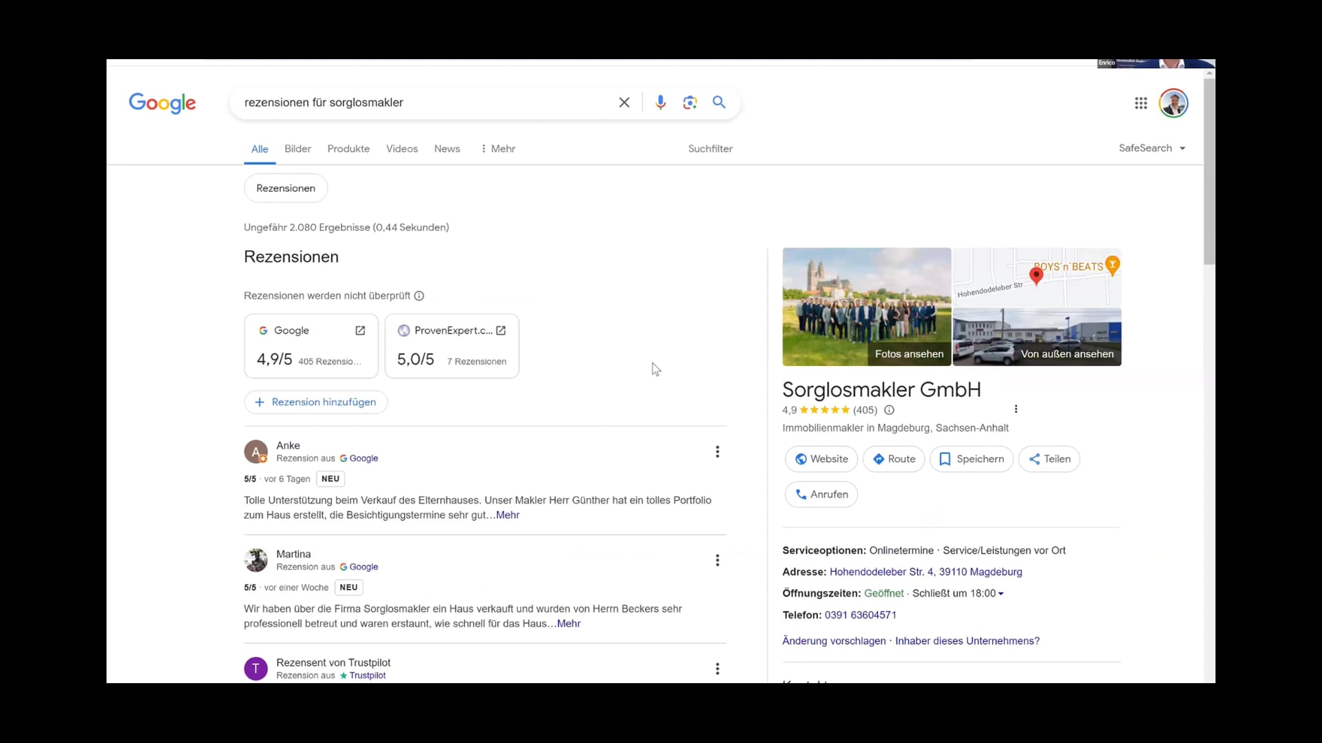Click the reviewer name 'Rezensent von Trustpilot'
Viewport: 1322px width, 743px height.
tap(333, 663)
